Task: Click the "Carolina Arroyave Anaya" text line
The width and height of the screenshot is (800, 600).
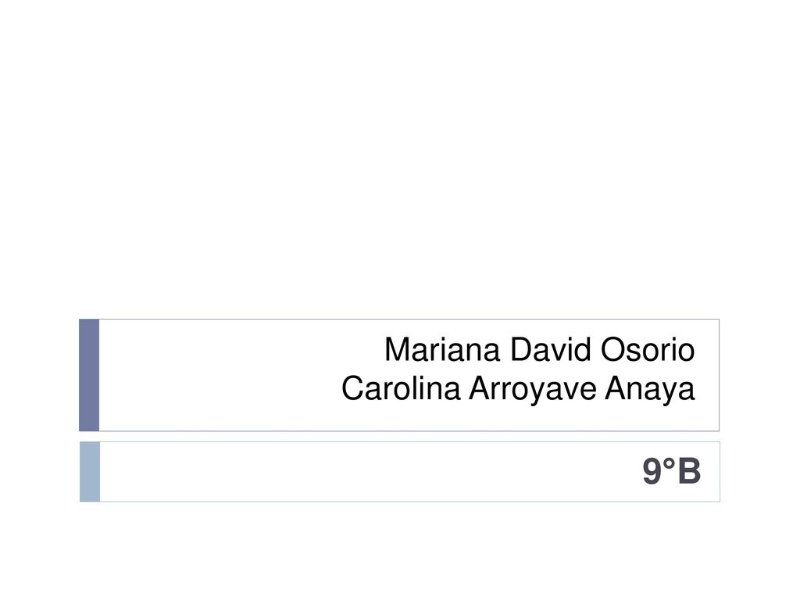Action: 518,389
